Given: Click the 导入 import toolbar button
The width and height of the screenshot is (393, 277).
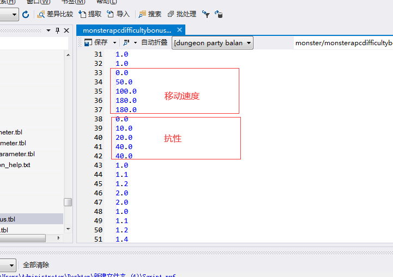Looking at the screenshot, I should point(118,14).
